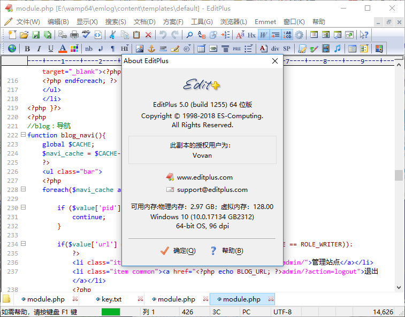Image resolution: width=405 pixels, height=317 pixels.
Task: Open the 编辑(B) menu
Action: click(58, 22)
